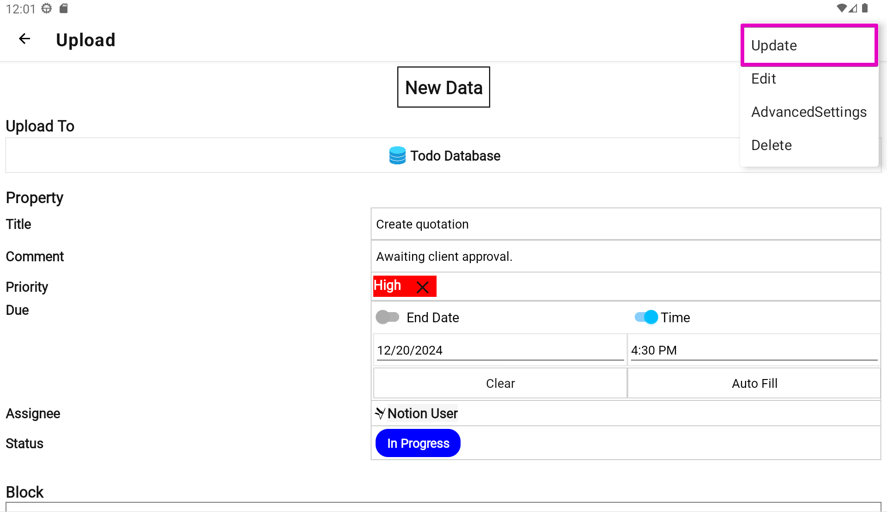Image resolution: width=887 pixels, height=512 pixels.
Task: Click the Notion User avatar icon
Action: click(x=380, y=413)
